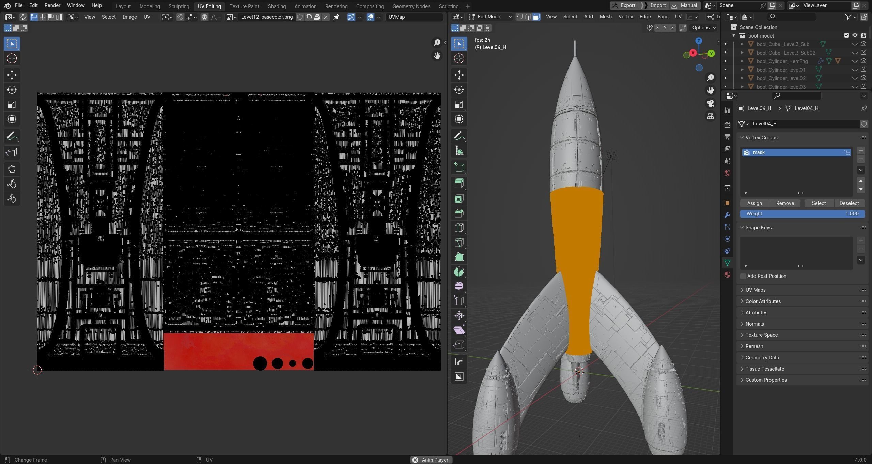
Task: Click the Grab tool in UV editor
Action: click(x=12, y=169)
